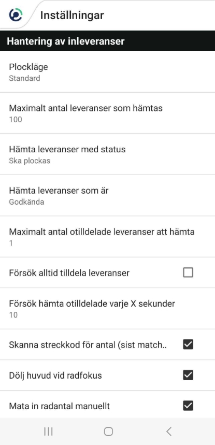Tap the Mata in radantal manuellt label
Screen dimensions: 215x445
[59, 406]
